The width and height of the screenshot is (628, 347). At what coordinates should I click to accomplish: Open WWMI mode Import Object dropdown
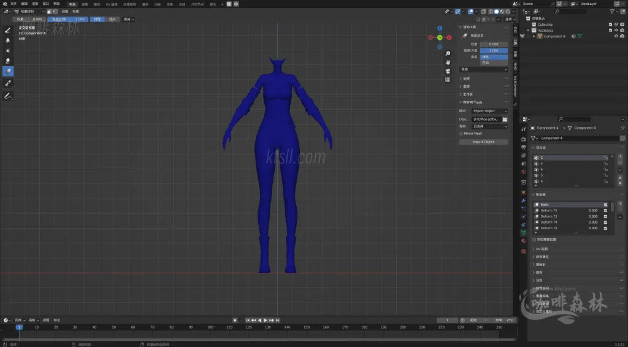click(489, 111)
